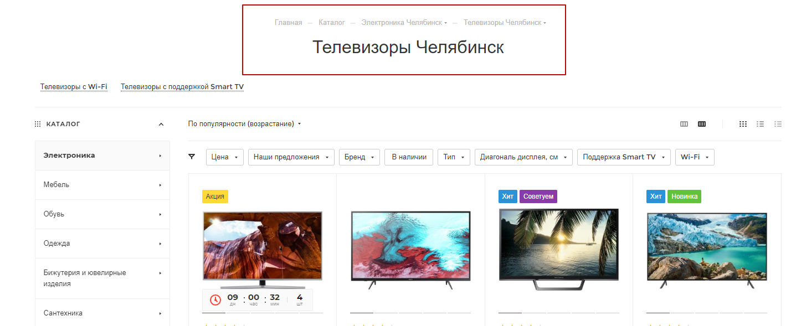Click image slider indicator under the second TV
Viewport: 791px width, 326px height.
click(410, 313)
